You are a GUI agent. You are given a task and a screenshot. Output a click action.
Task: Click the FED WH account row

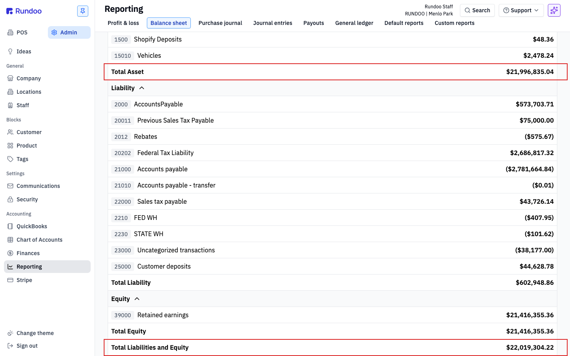click(332, 218)
